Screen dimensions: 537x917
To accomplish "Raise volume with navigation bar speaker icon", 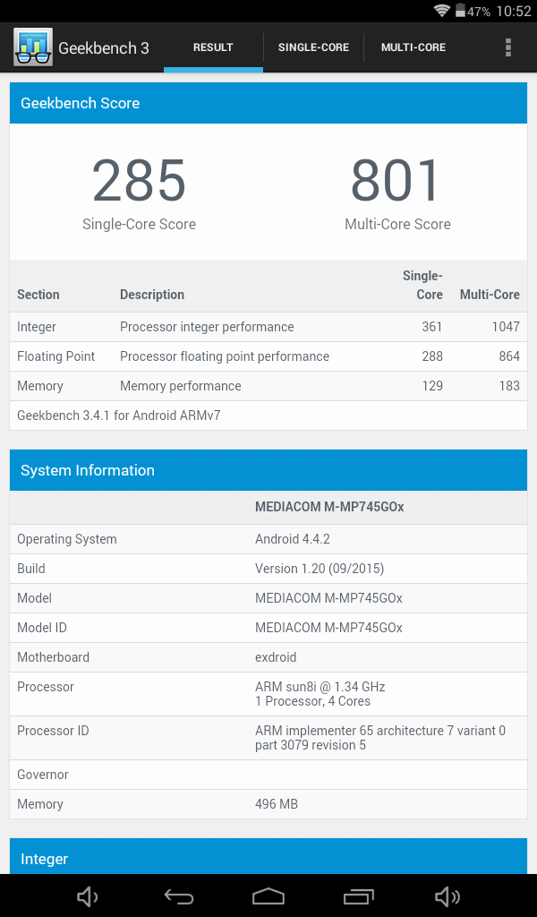I will pos(447,896).
